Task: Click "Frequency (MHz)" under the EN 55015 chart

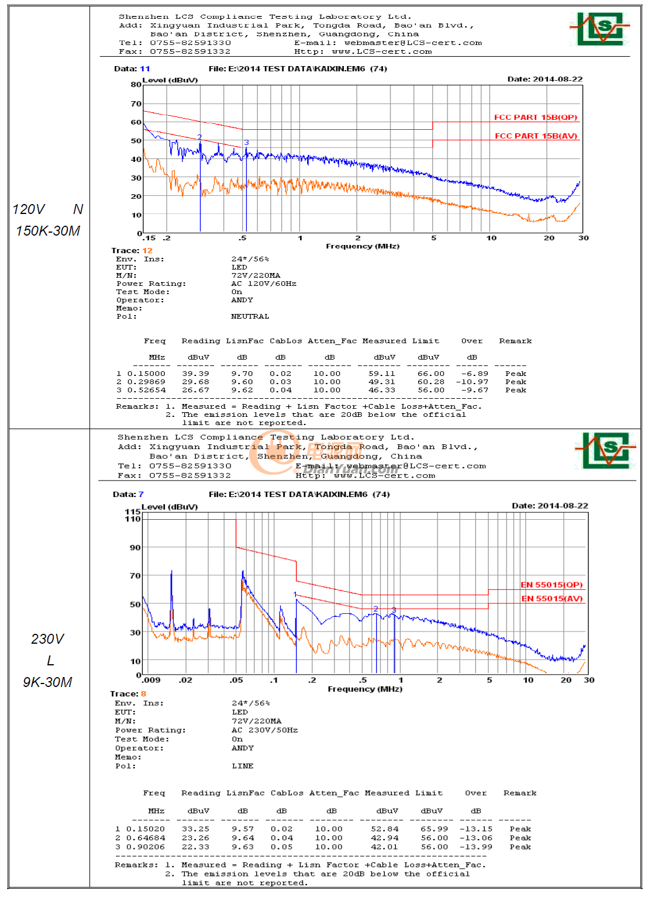Action: pos(365,689)
